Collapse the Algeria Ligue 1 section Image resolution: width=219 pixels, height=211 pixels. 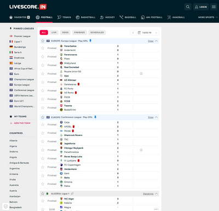(157, 193)
